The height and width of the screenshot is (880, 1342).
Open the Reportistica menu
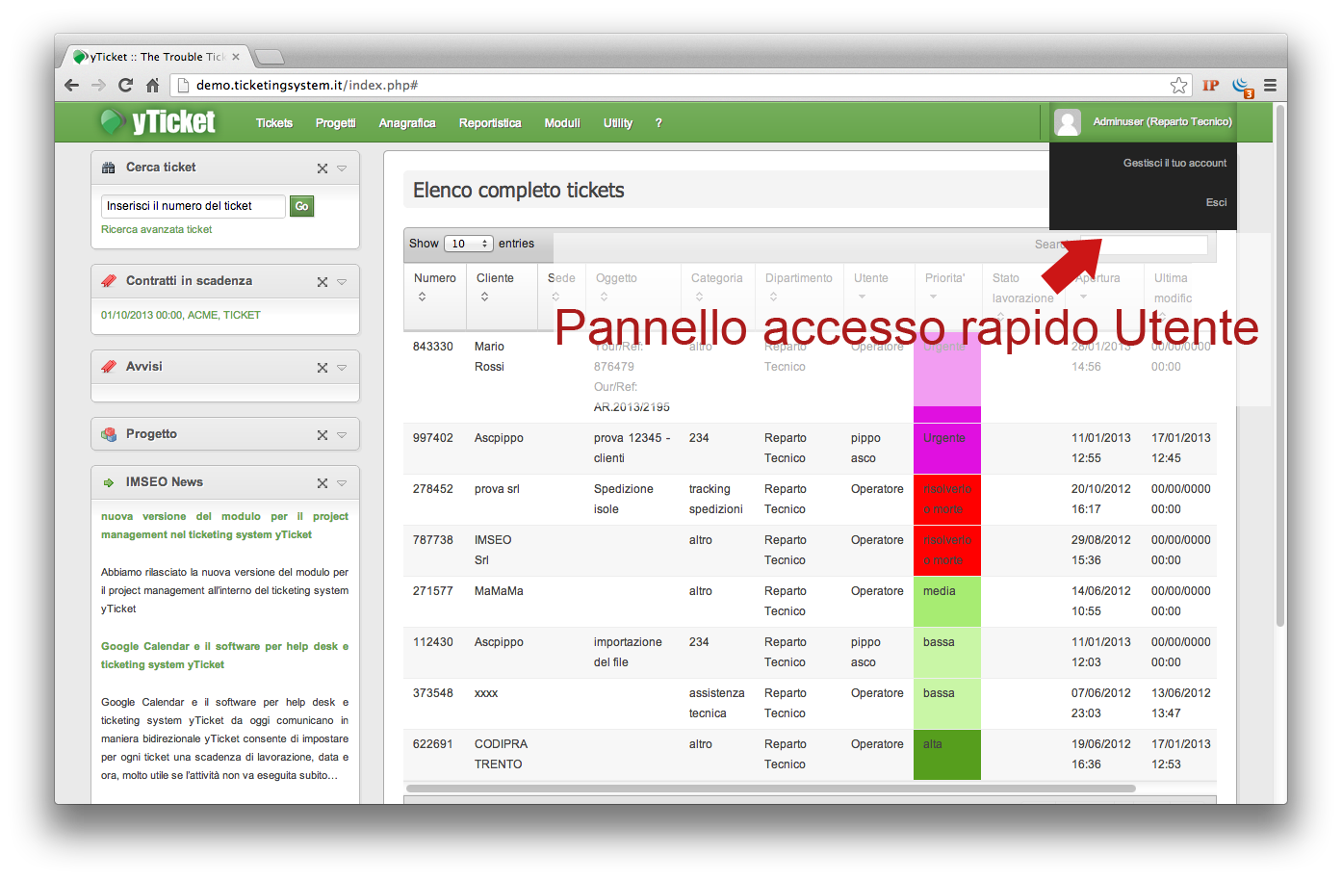click(490, 123)
